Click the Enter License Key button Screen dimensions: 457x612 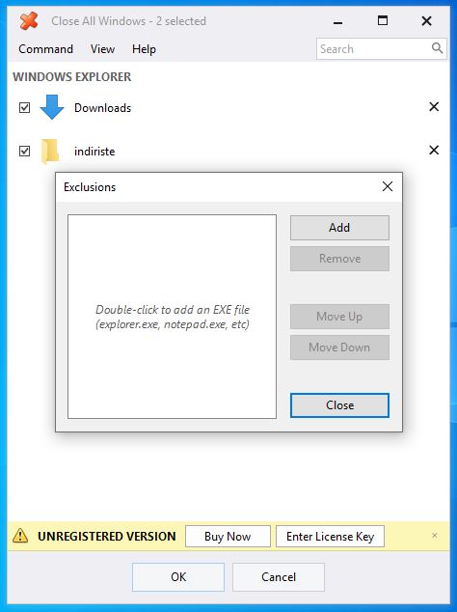coord(330,537)
